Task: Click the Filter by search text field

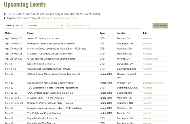Action: 104,25
